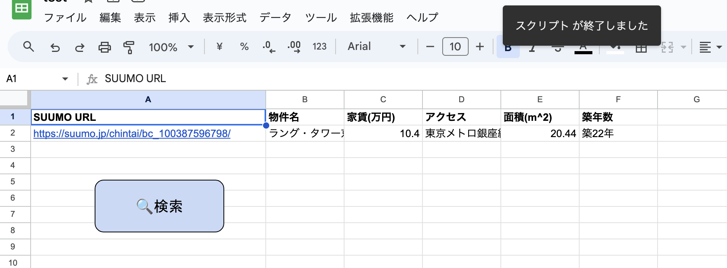Image resolution: width=727 pixels, height=268 pixels.
Task: Open the zoom 100% dropdown
Action: pos(171,47)
